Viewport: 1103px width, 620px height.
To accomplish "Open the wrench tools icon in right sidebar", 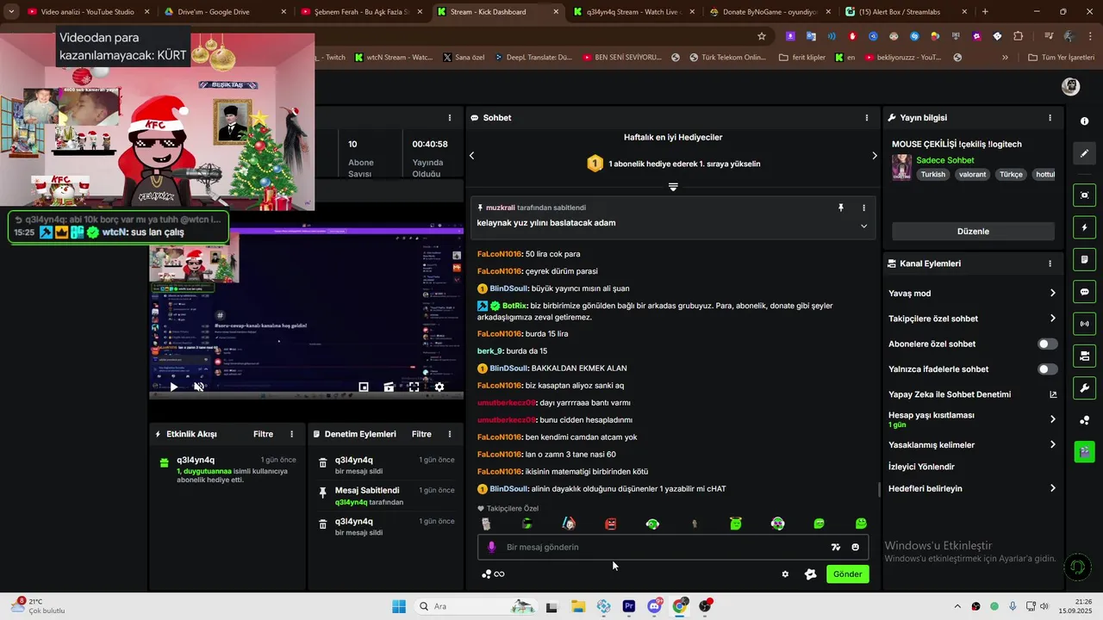I will tap(1085, 387).
